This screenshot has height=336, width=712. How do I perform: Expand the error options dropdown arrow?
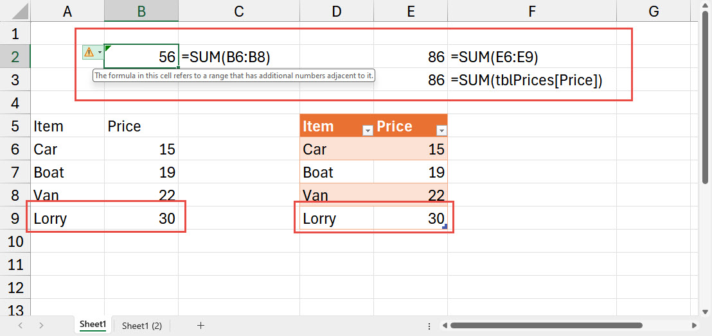[100, 52]
